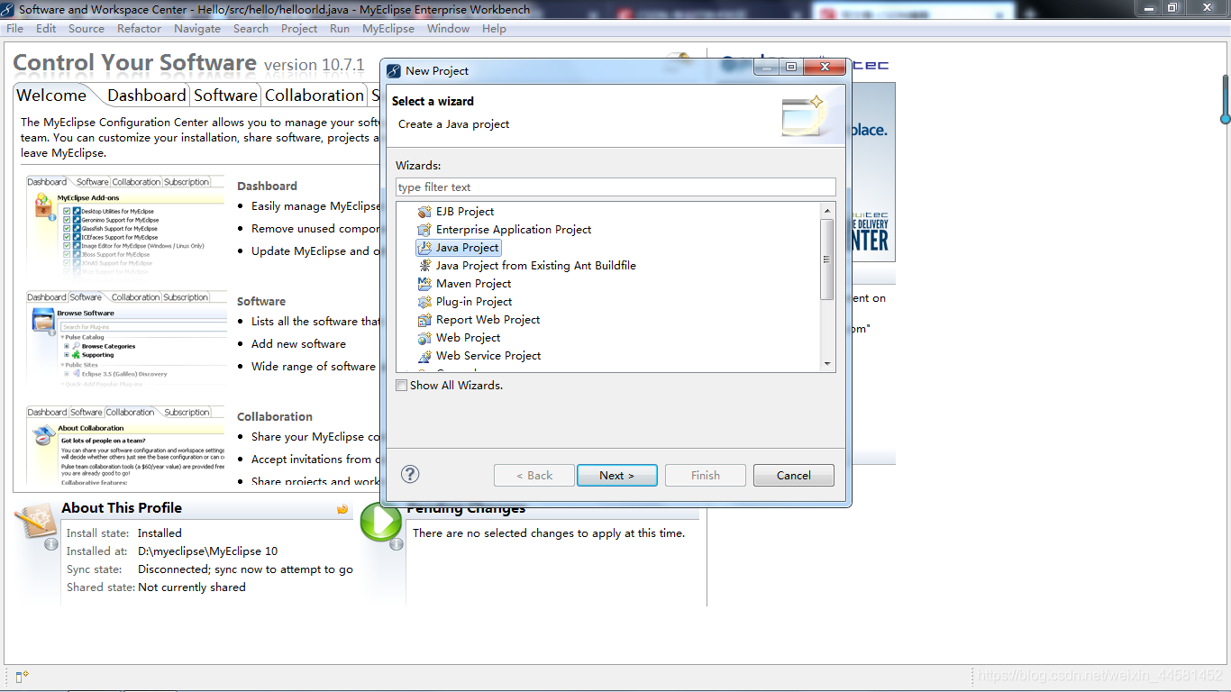Select 'Java Project from Existing Ant Buildfile' text

(536, 266)
